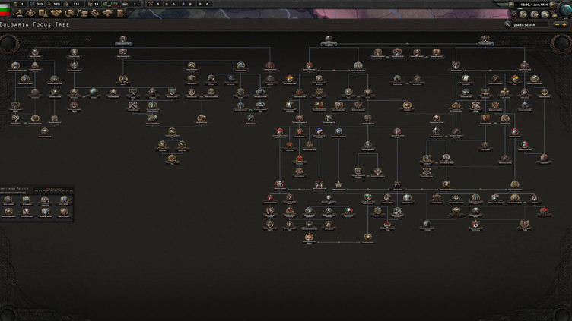Open the logistics icon

click(120, 14)
